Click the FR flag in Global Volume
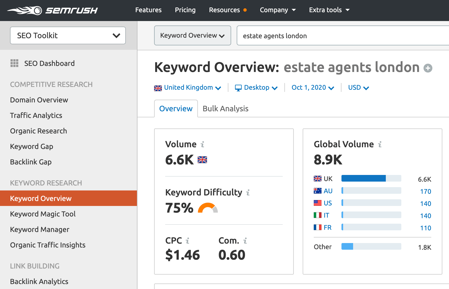Screen dimensions: 449x289 pos(318,227)
